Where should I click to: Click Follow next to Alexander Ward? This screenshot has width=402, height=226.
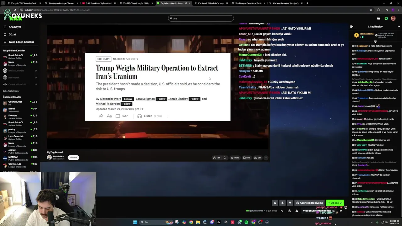click(x=128, y=99)
